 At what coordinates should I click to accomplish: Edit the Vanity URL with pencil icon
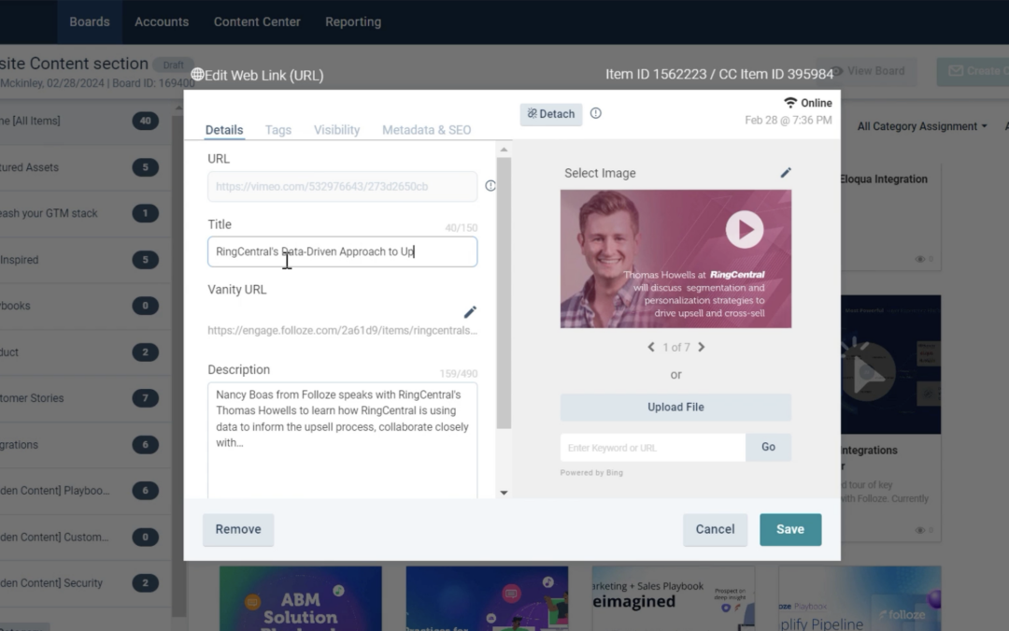coord(470,312)
